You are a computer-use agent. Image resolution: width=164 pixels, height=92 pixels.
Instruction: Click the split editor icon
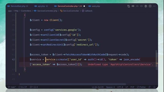(x=150, y=6)
